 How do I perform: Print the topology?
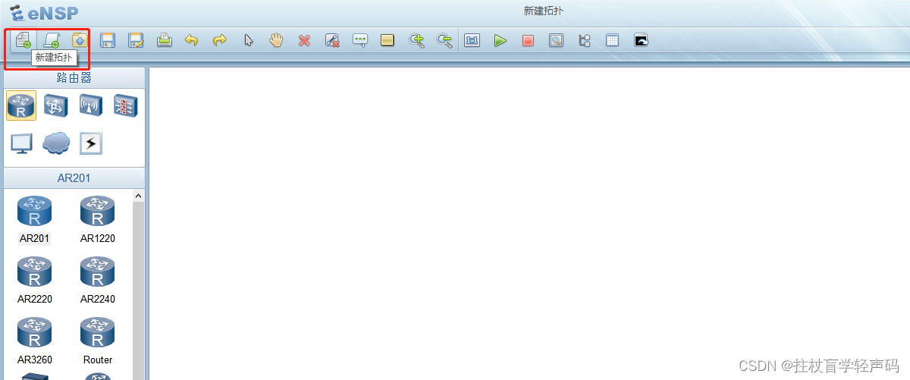164,40
